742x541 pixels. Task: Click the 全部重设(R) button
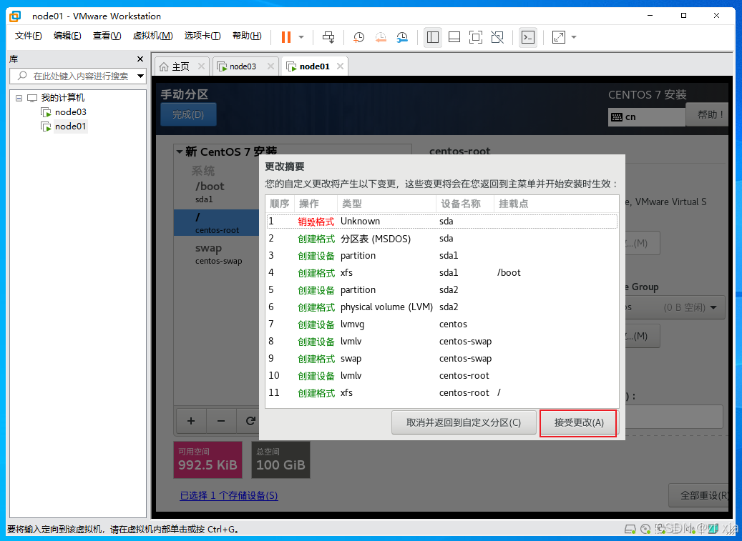point(699,495)
